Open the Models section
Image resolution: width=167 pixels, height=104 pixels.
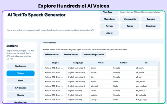[x=21, y=95]
